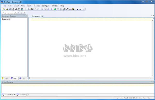155x100 pixels.
Task: Click the Sort icon in the toolbar
Action: [61, 9]
